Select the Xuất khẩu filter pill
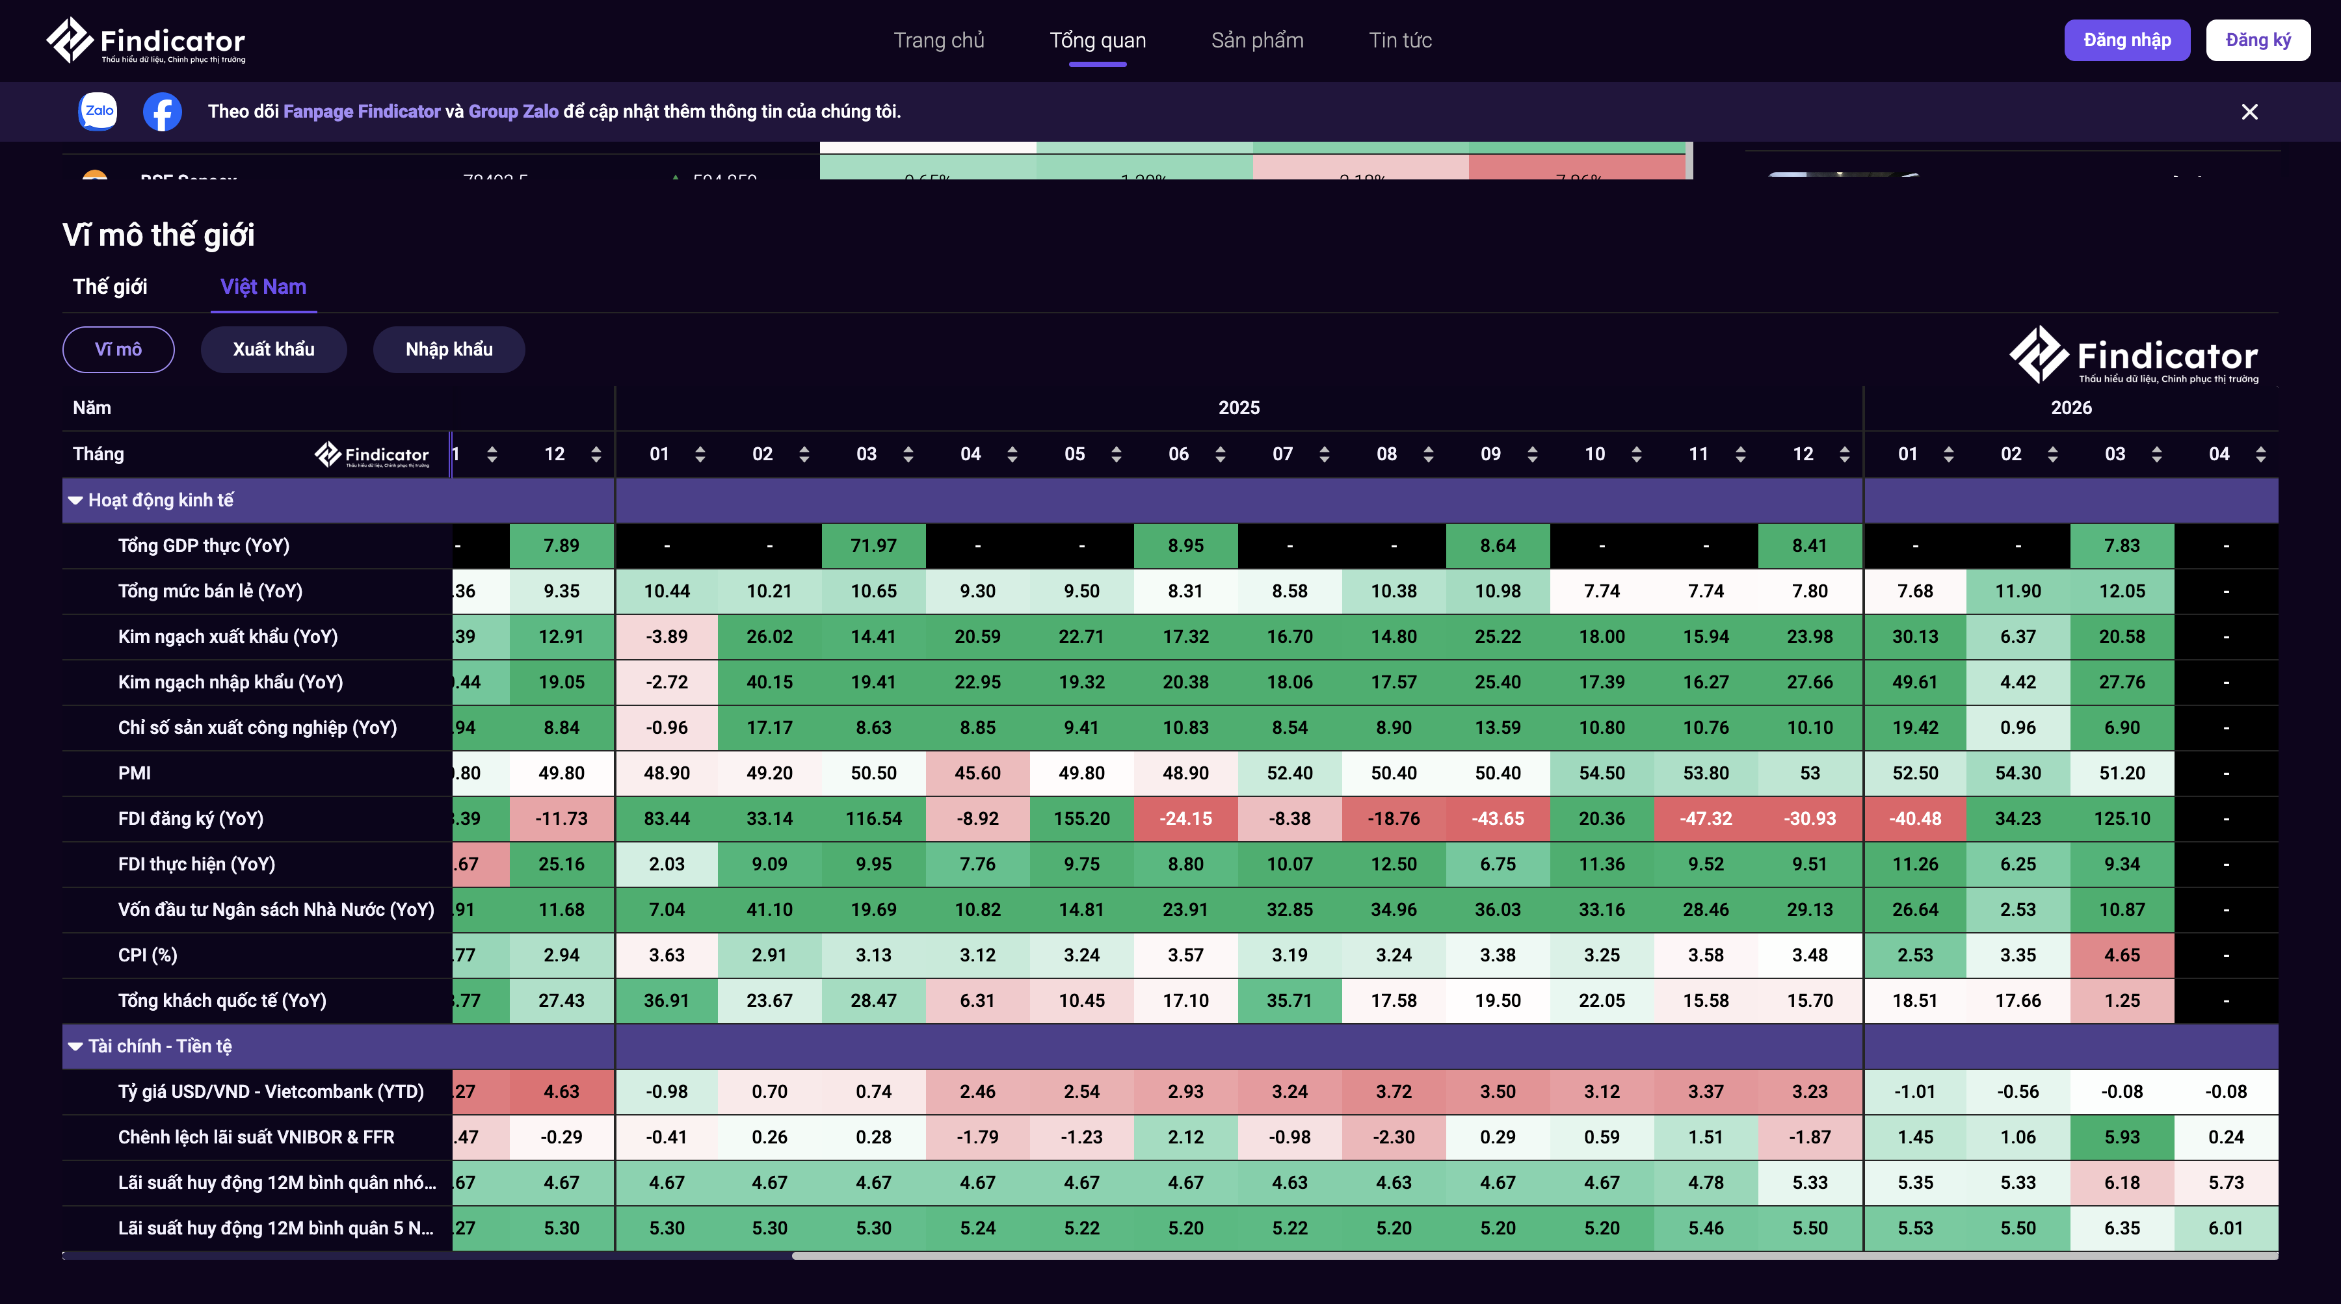The image size is (2341, 1304). coord(274,350)
